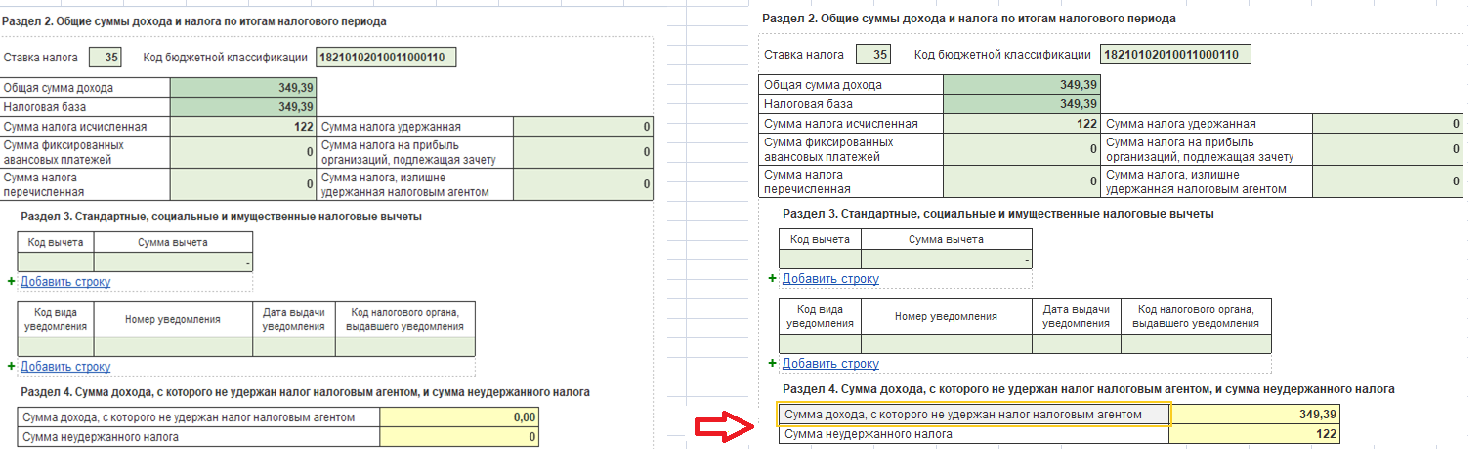Select 'Номер уведомления' empty cell in left form
The height and width of the screenshot is (476, 1484).
173,346
